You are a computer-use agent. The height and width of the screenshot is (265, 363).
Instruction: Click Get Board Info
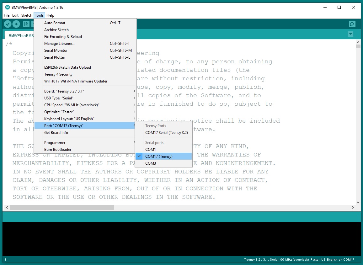[x=56, y=132]
